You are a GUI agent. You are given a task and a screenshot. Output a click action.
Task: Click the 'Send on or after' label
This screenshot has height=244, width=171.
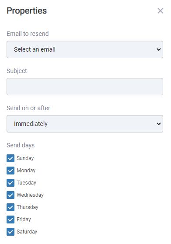click(x=28, y=108)
